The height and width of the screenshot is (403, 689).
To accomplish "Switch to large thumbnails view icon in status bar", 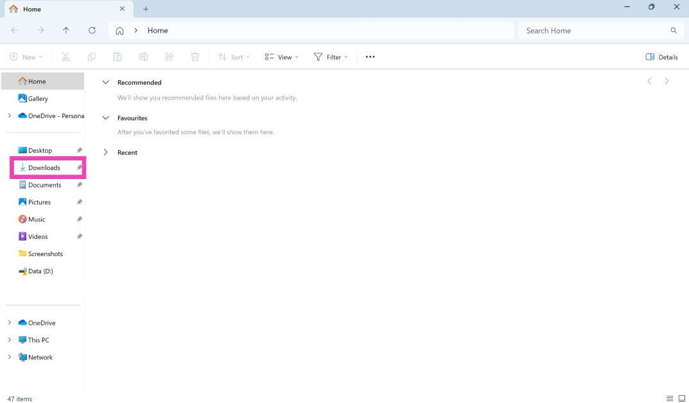I will (x=682, y=399).
